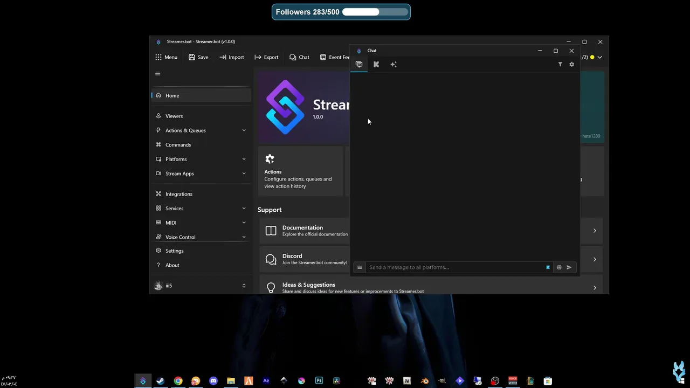Image resolution: width=690 pixels, height=388 pixels.
Task: Expand the Services chevron
Action: pos(244,208)
